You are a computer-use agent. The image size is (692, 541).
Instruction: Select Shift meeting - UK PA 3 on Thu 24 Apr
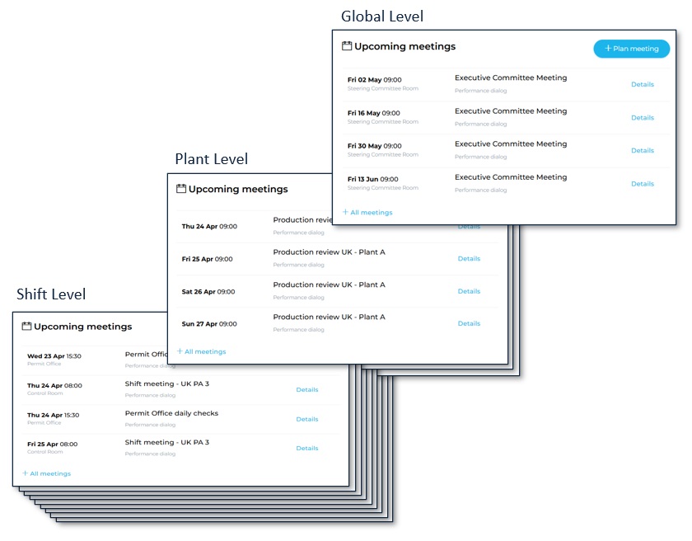(166, 383)
